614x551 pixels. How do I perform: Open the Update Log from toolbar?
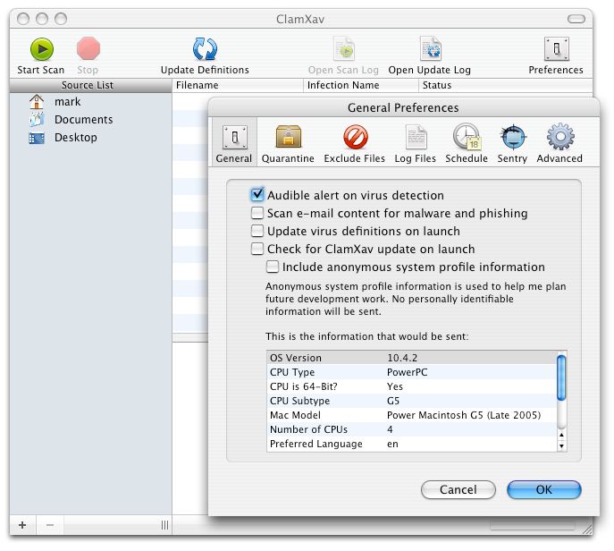point(431,49)
